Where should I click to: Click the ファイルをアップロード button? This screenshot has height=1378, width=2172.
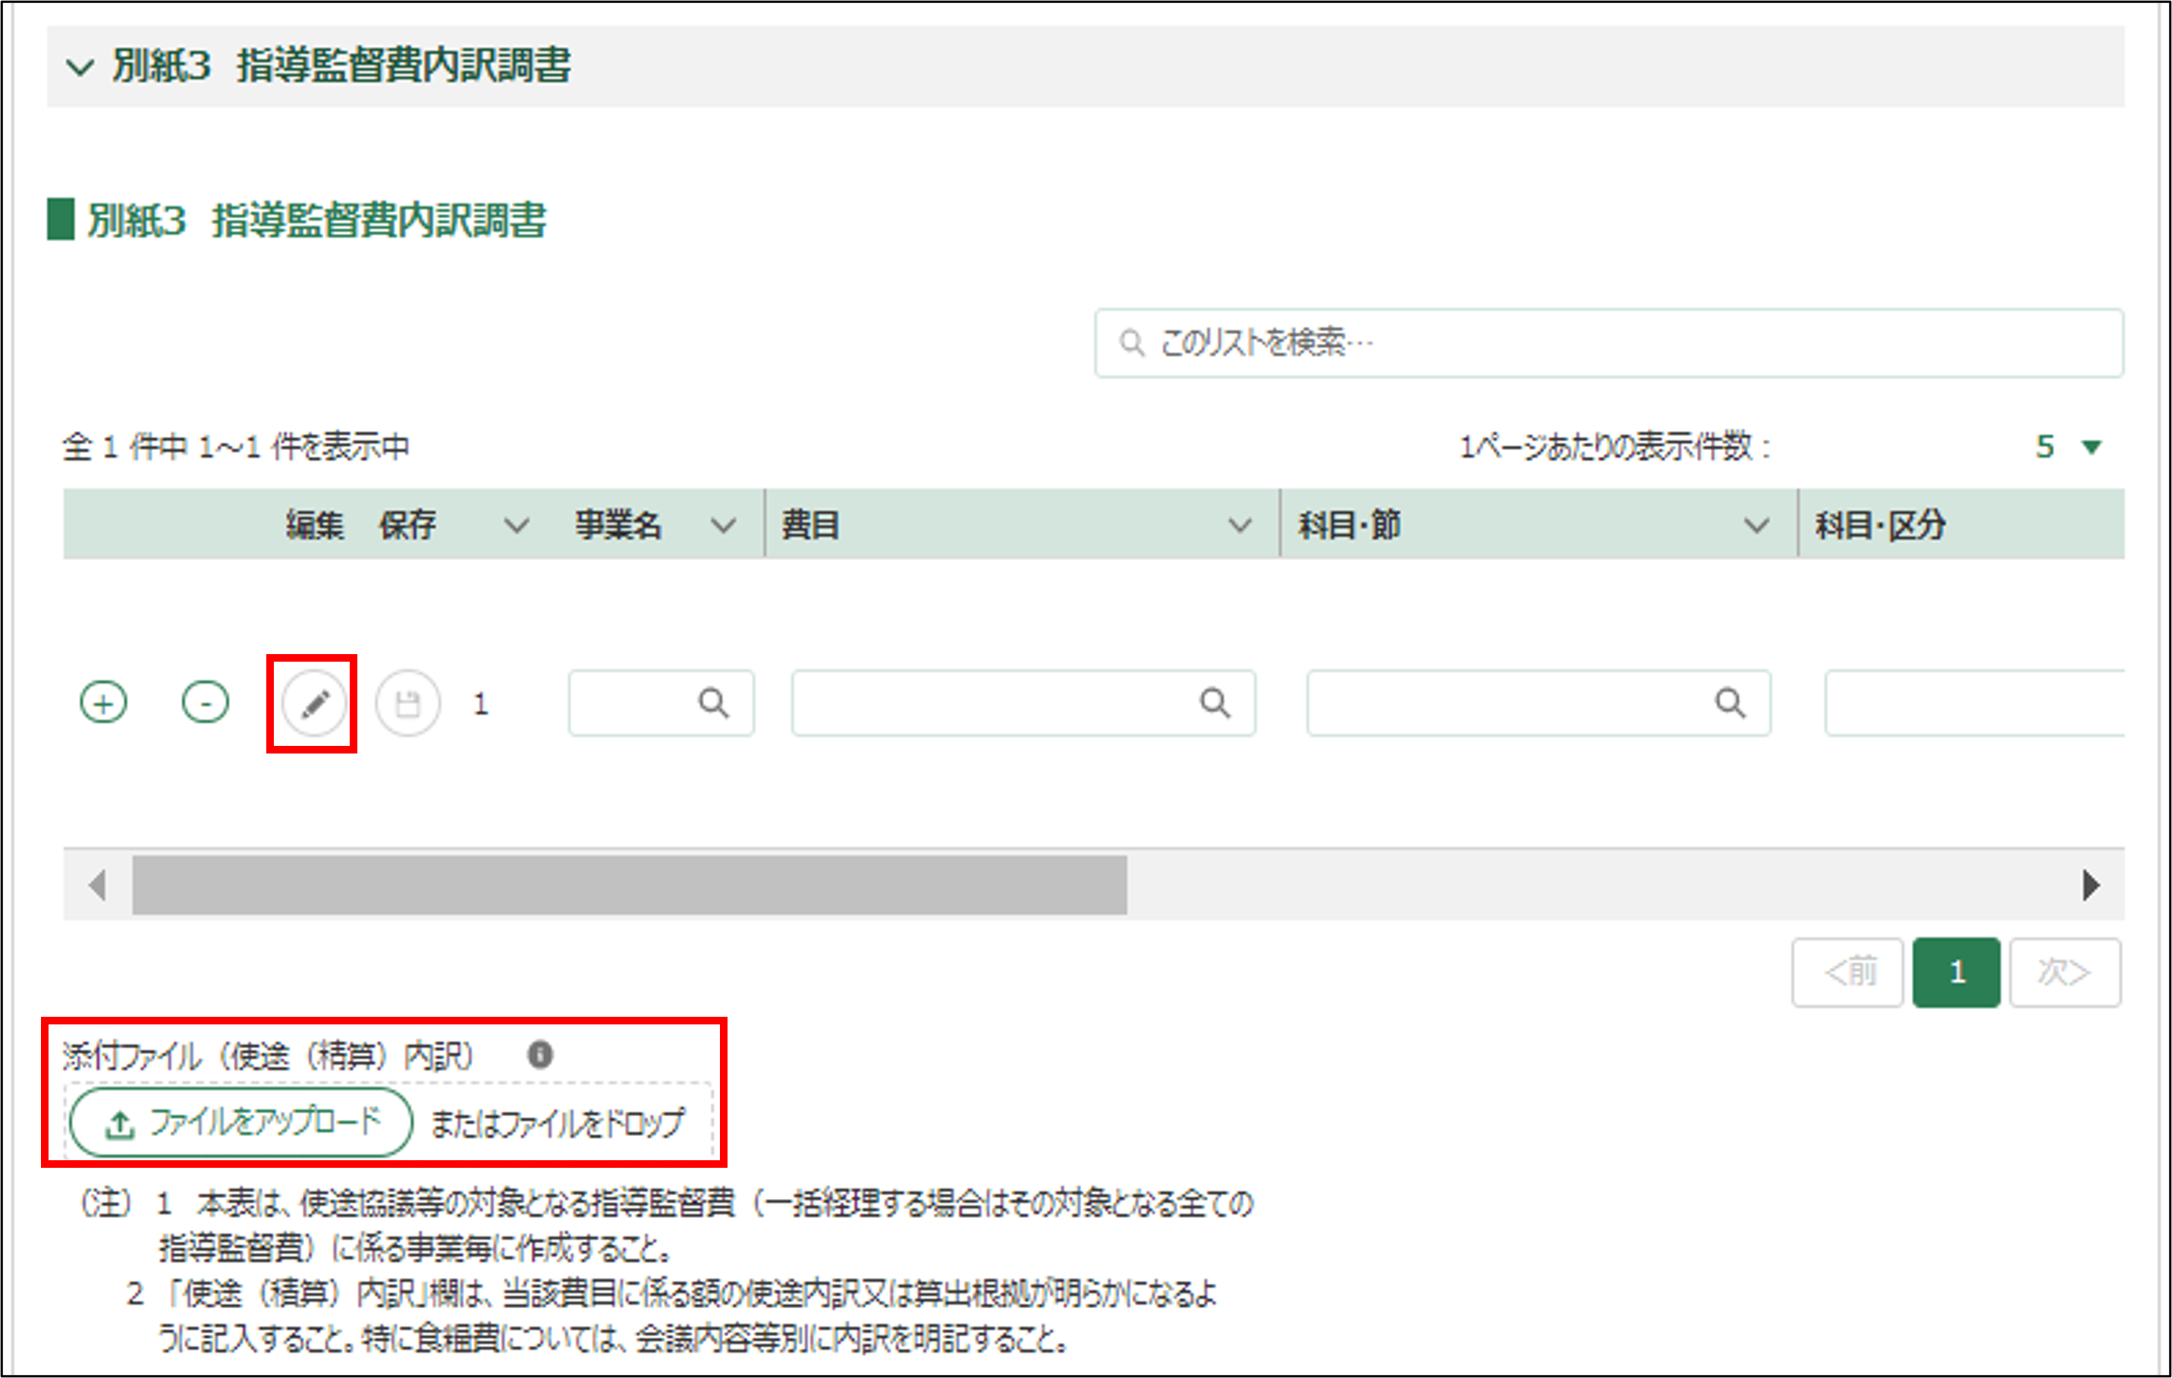(242, 1124)
